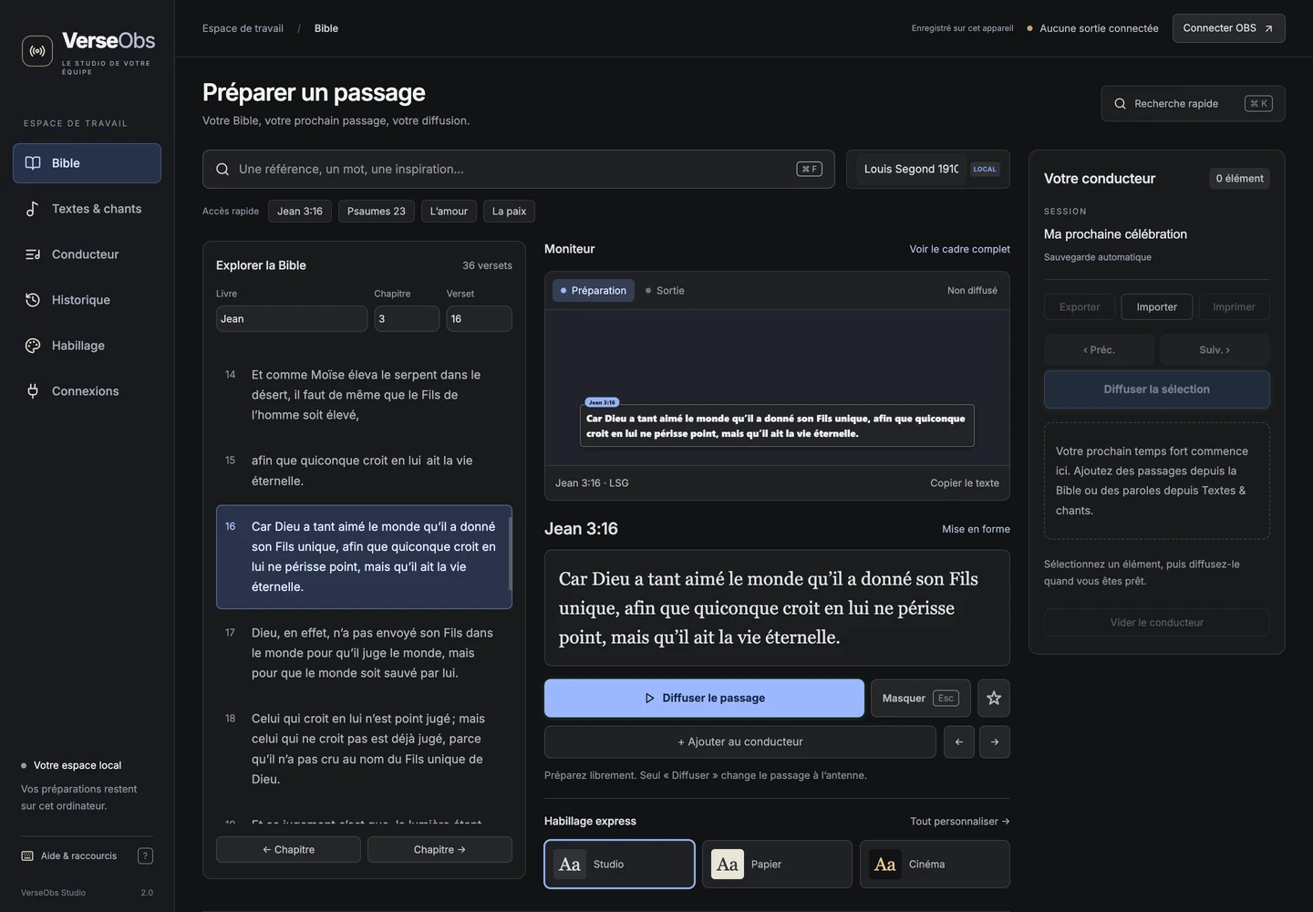Select the Cinéma style swatch
Screen dimensions: 1313x912
pos(935,865)
